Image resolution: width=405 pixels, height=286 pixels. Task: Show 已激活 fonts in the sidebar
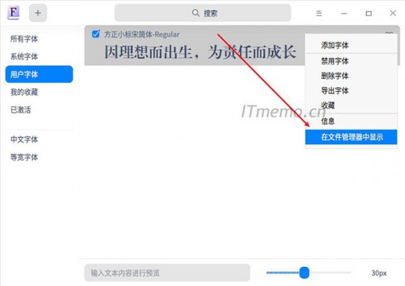[39, 110]
